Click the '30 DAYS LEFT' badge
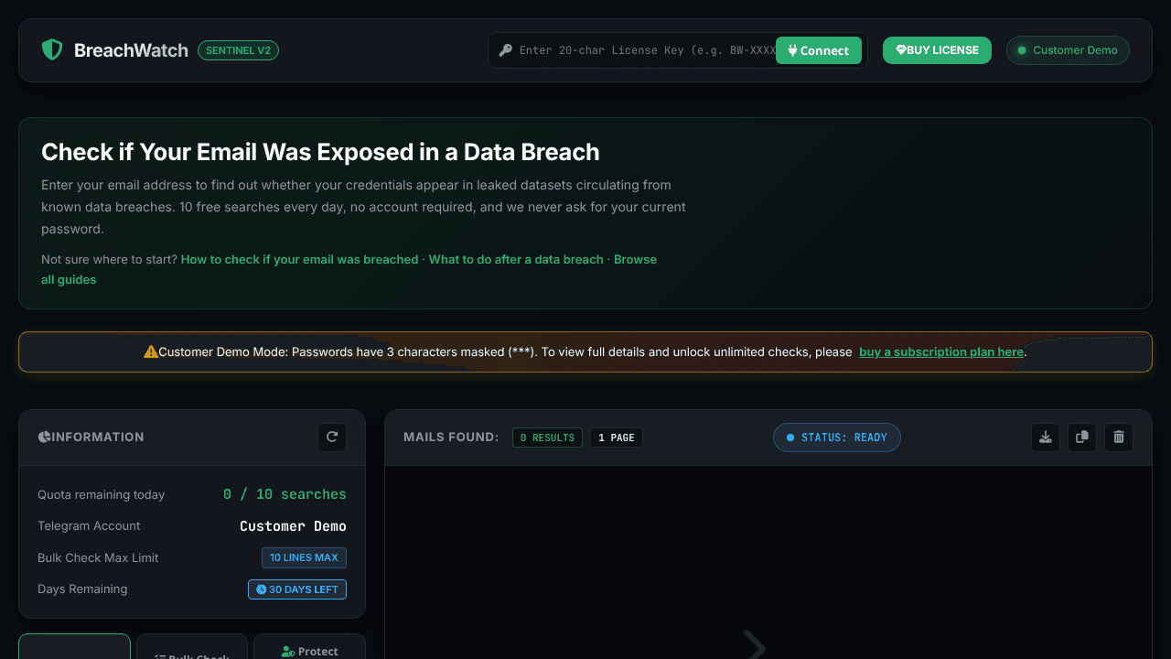 click(297, 589)
